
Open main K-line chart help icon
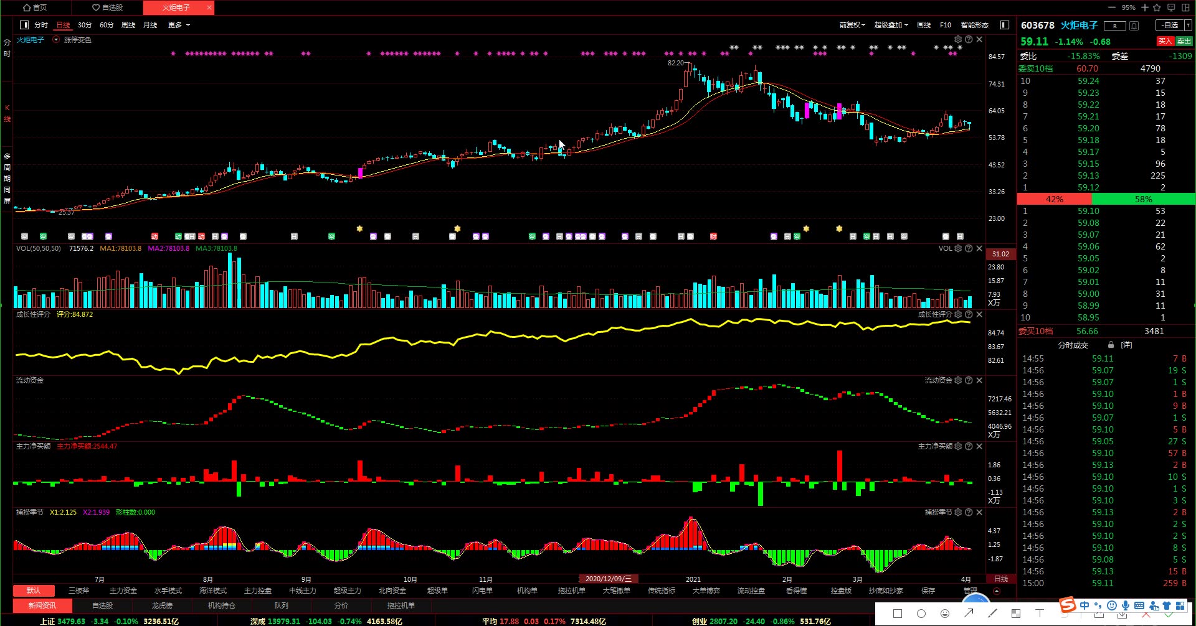969,39
